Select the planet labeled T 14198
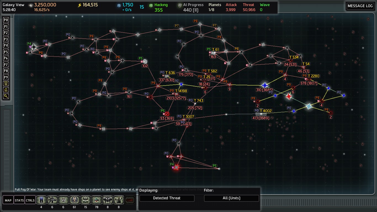The width and height of the screenshot is (377, 212). point(176,94)
